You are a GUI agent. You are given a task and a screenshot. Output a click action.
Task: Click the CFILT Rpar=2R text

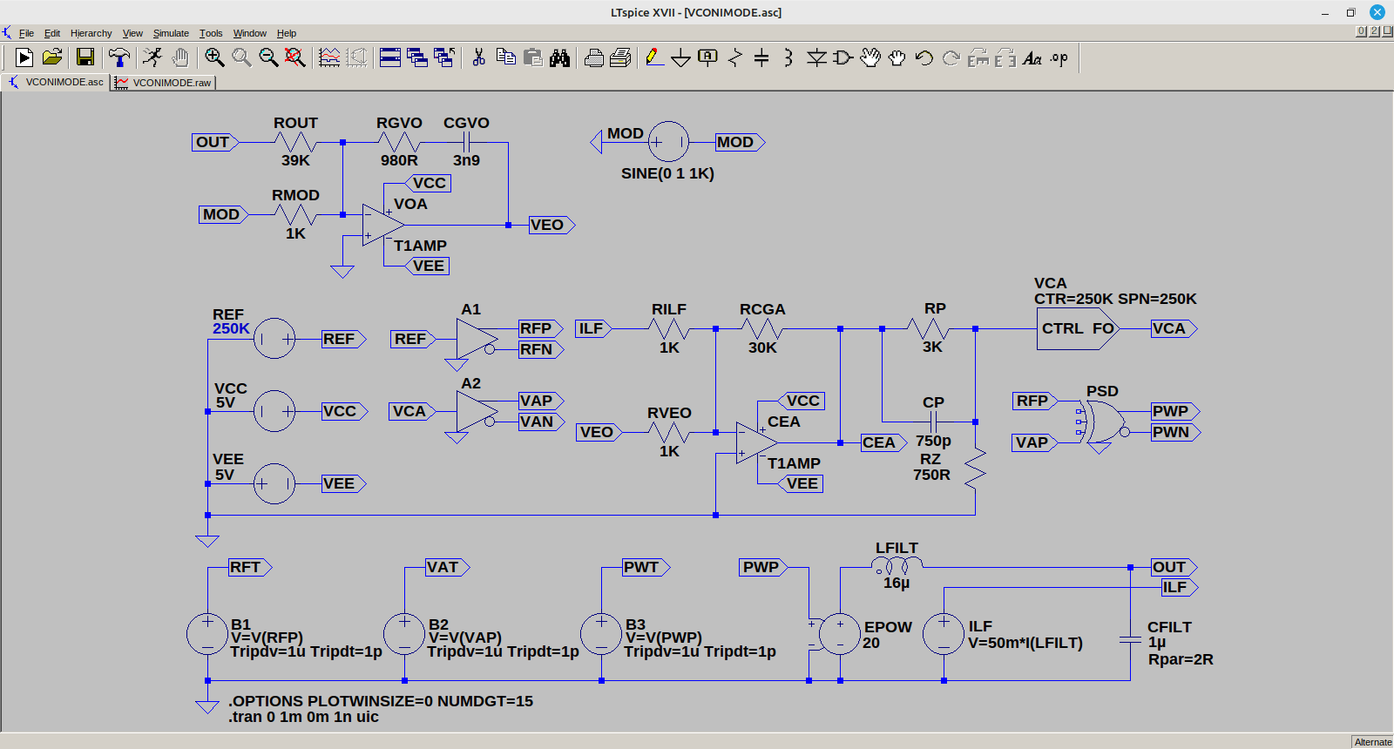[x=1181, y=659]
